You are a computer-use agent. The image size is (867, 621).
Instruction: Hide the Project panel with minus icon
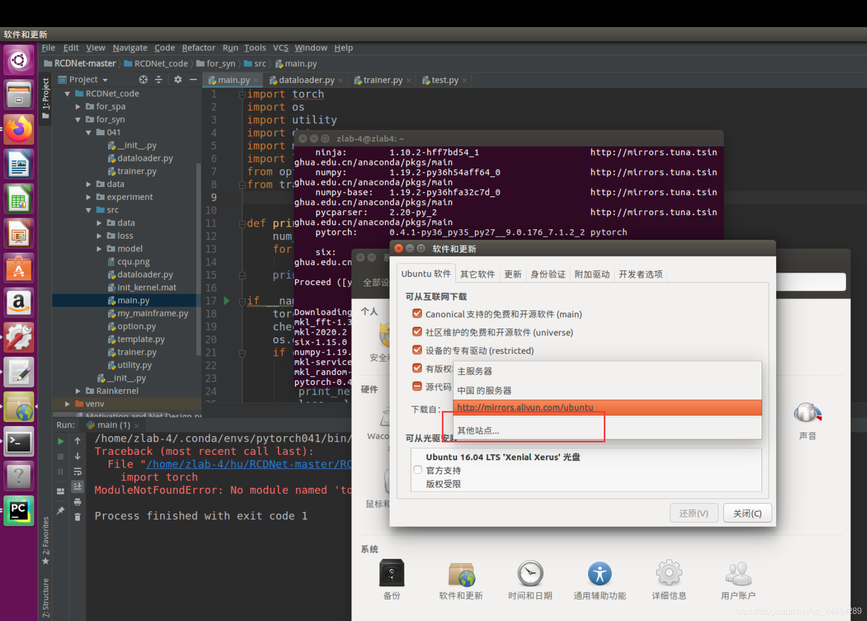[x=193, y=79]
